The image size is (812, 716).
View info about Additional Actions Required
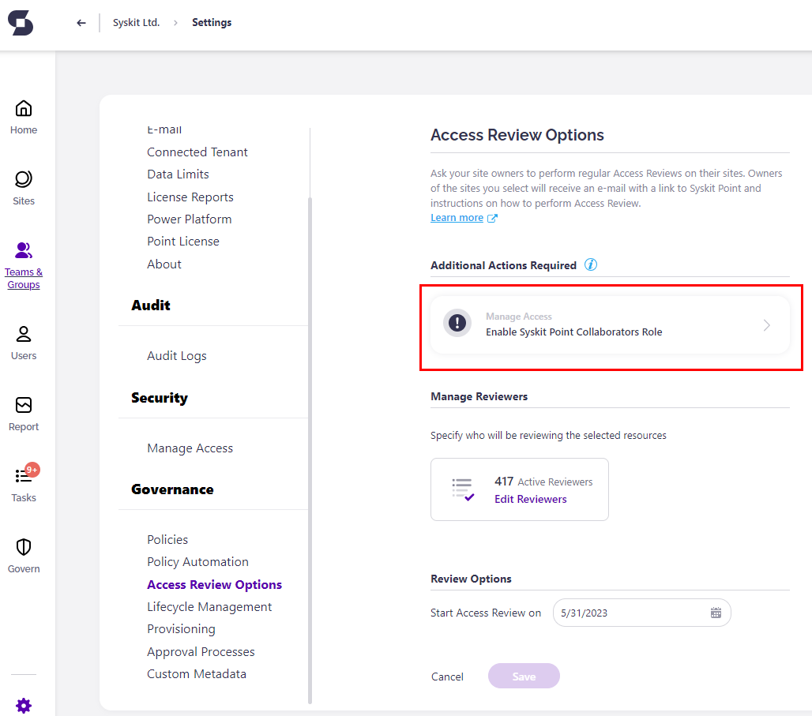tap(590, 264)
